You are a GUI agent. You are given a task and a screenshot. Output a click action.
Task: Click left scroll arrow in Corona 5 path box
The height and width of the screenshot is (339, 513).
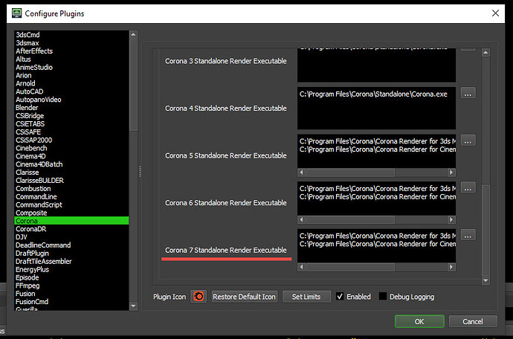302,172
